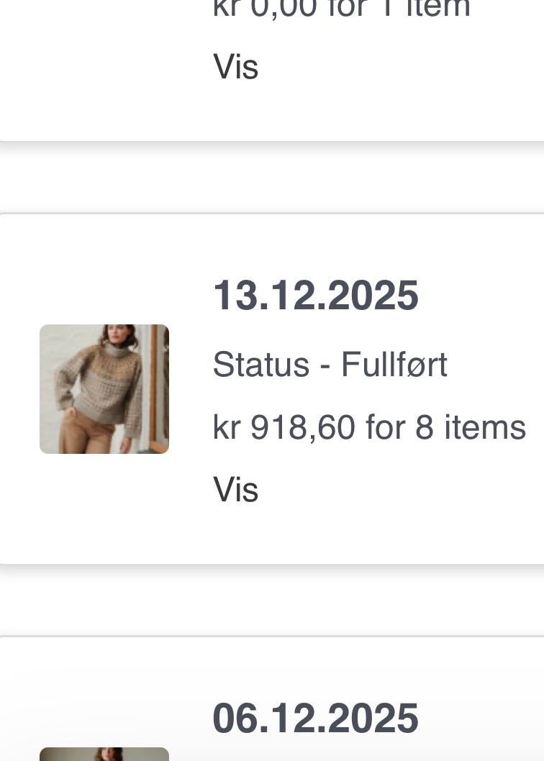Click the 13.12.2025 order date heading
The image size is (544, 761).
pos(315,296)
